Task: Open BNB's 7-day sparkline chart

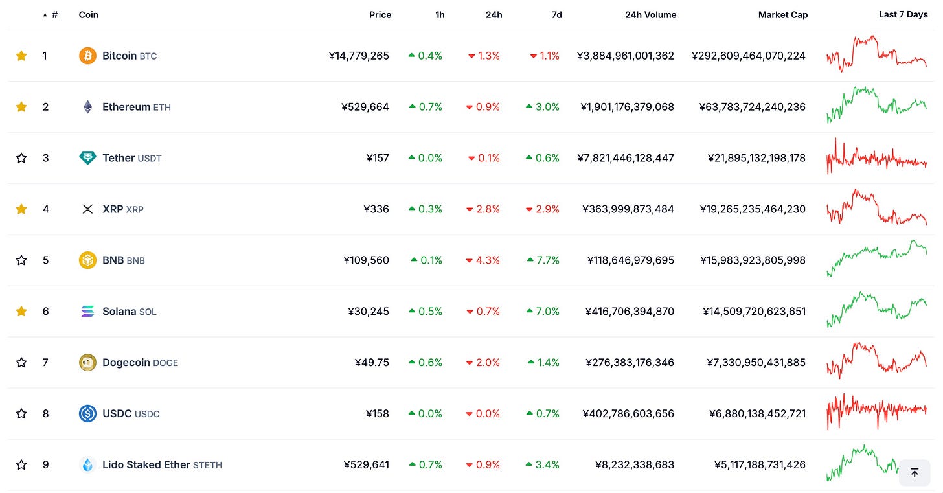Action: coord(876,258)
